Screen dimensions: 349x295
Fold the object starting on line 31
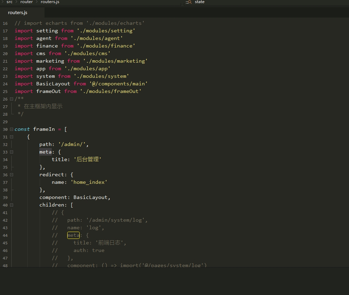[12, 137]
